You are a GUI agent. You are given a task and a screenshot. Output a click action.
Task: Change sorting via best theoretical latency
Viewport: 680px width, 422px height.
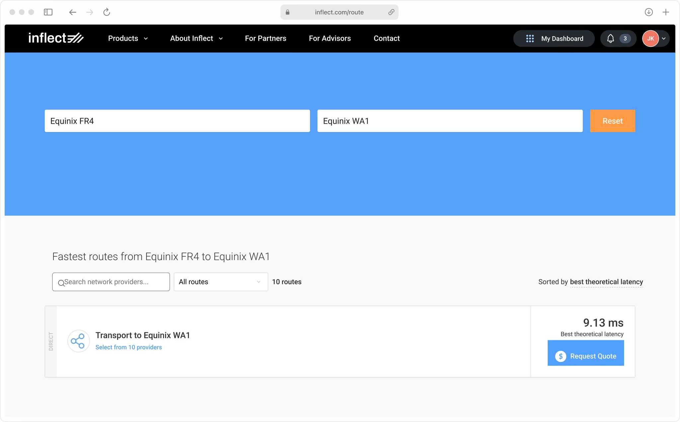point(606,282)
